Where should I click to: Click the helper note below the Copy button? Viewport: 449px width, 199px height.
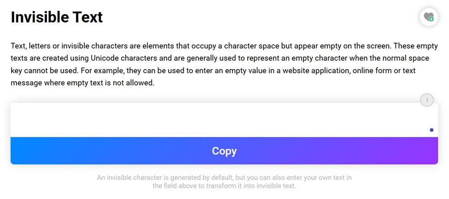pyautogui.click(x=224, y=182)
